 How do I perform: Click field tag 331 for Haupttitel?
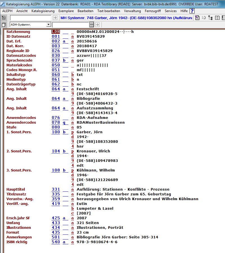[56, 189]
